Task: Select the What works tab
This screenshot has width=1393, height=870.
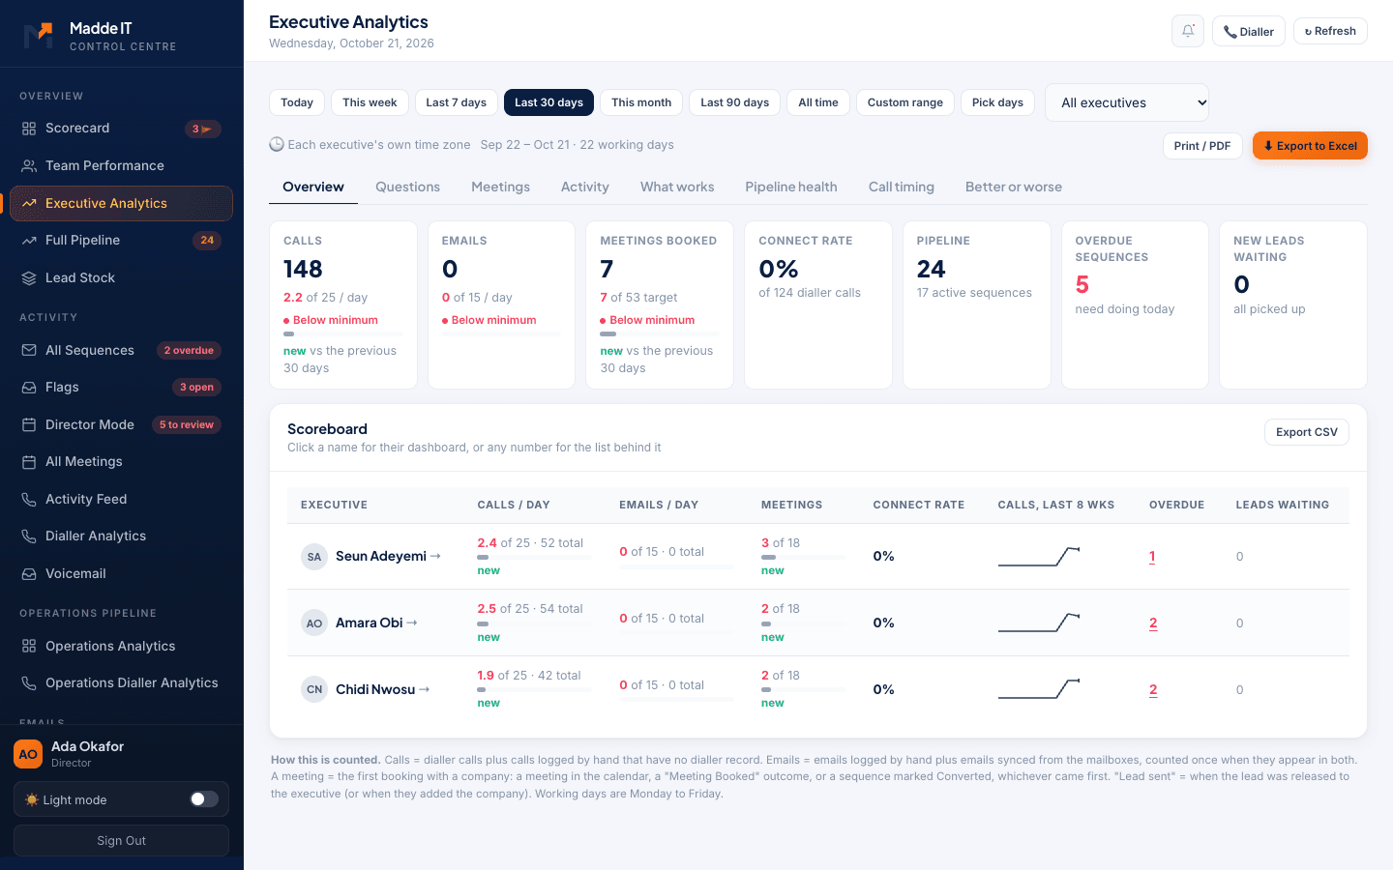Action: (677, 187)
